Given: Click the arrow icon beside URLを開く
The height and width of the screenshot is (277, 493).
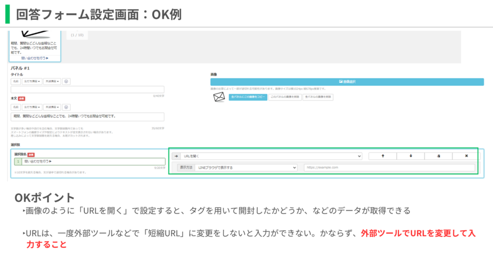Looking at the screenshot, I should point(175,156).
